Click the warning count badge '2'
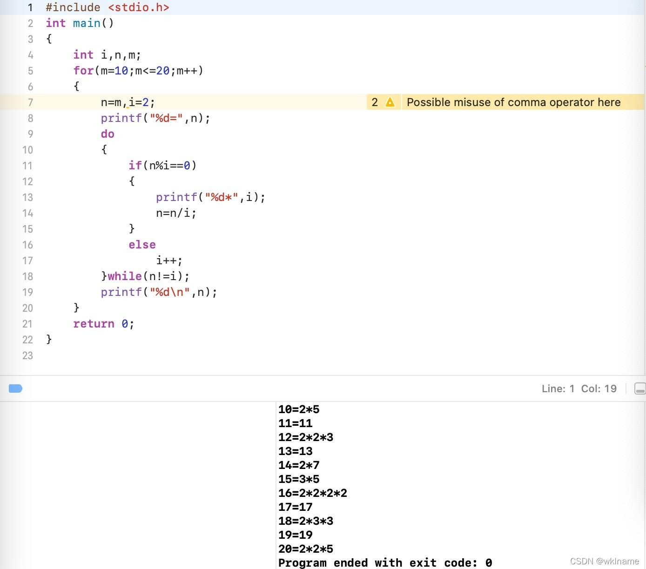This screenshot has height=569, width=646. (375, 102)
